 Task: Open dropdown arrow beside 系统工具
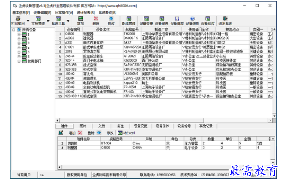click(68, 21)
